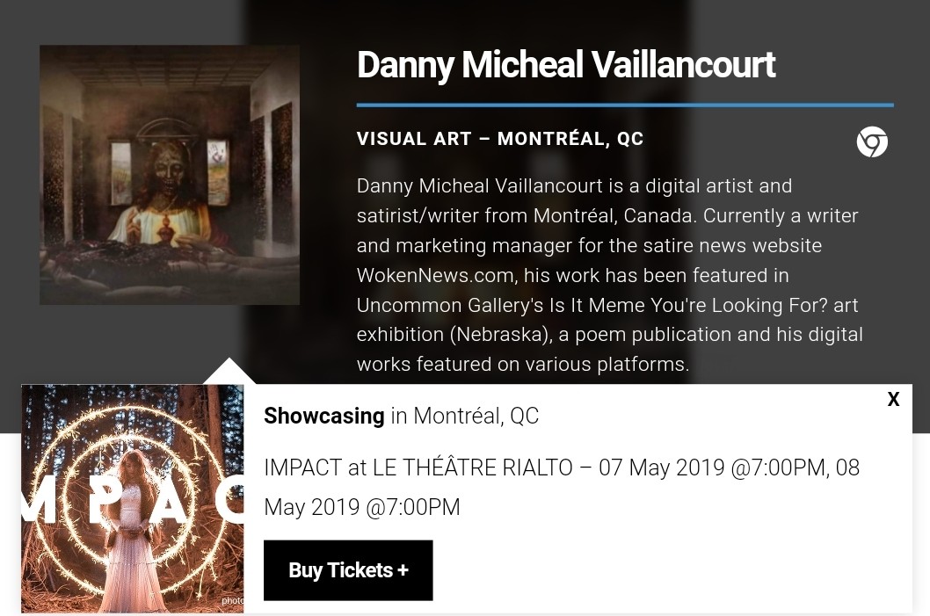
Task: Click the photo credit text on poster
Action: point(232,600)
